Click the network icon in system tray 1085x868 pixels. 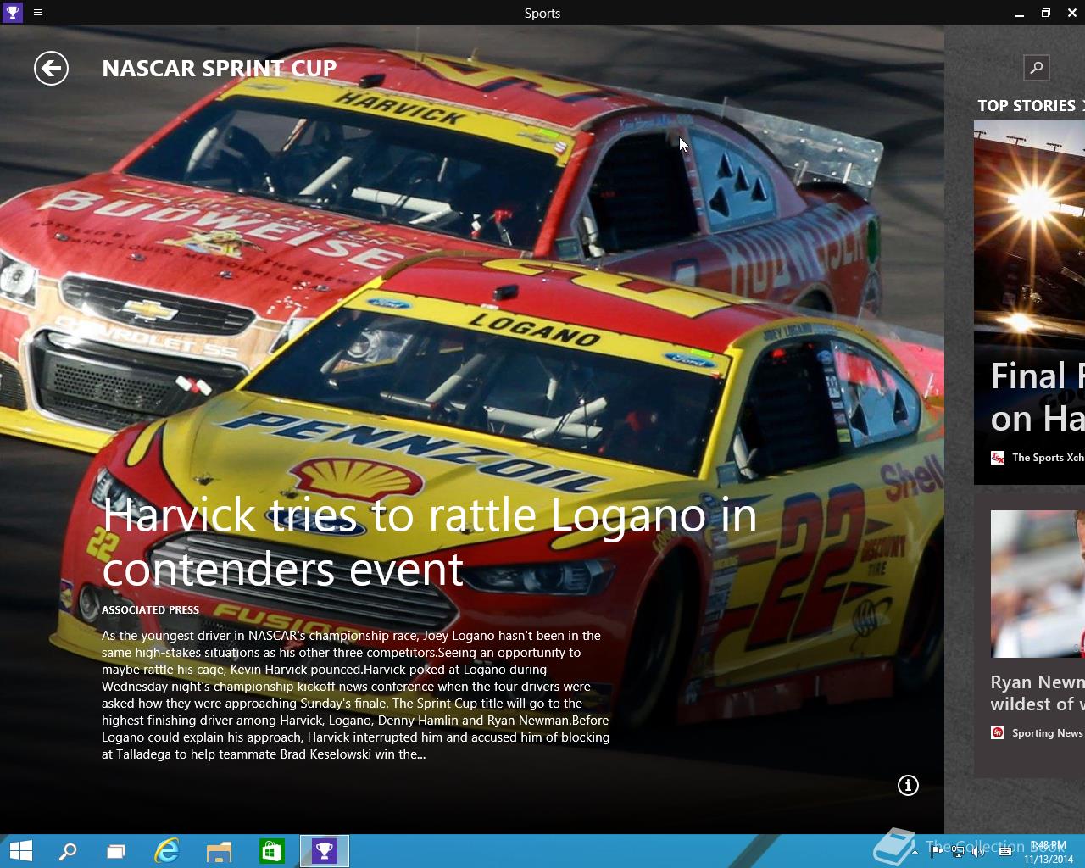[958, 851]
